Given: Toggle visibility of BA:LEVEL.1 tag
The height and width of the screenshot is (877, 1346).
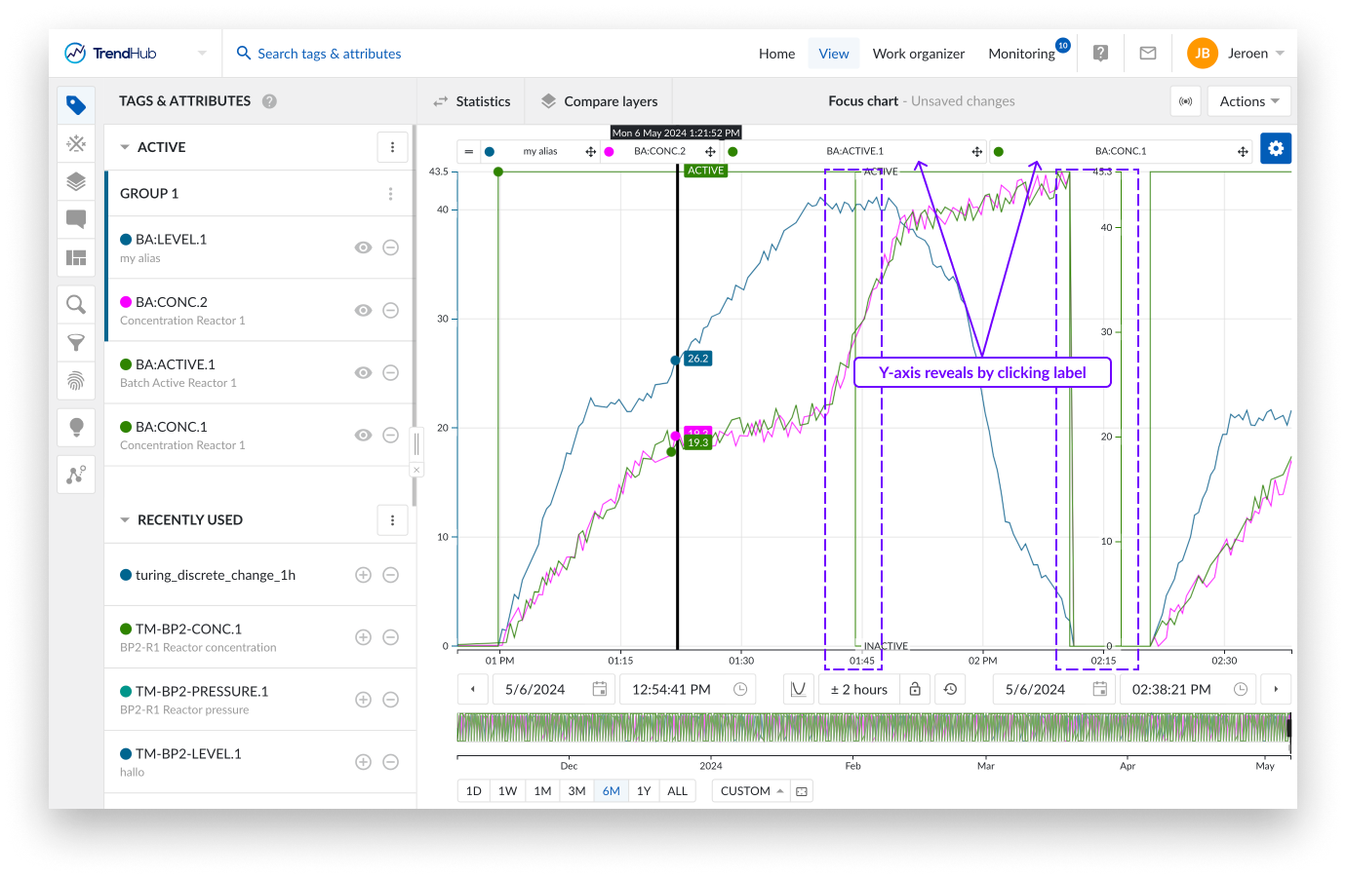Looking at the screenshot, I should tap(363, 248).
